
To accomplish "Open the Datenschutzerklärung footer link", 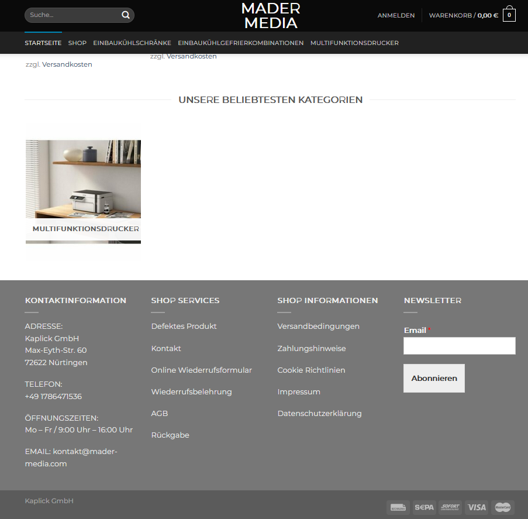I will [x=319, y=413].
